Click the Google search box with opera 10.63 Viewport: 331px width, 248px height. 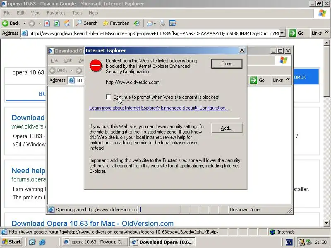29,73
